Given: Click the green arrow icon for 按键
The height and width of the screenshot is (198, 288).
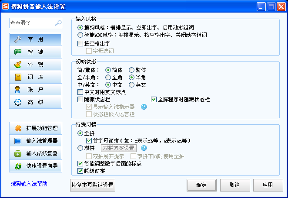Looking at the screenshot, I should tap(18, 52).
